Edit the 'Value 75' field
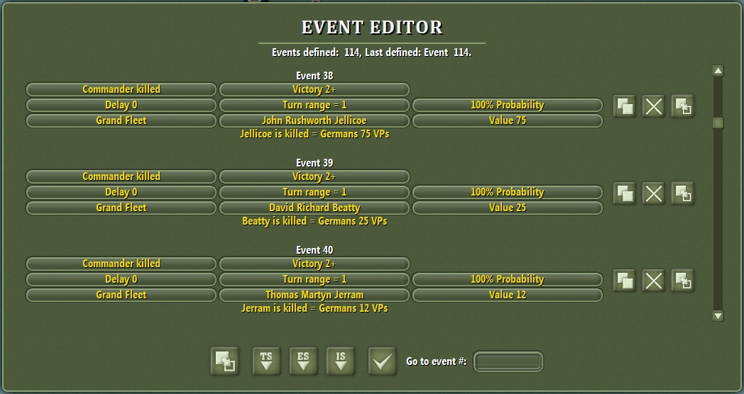This screenshot has height=394, width=744. coord(507,120)
